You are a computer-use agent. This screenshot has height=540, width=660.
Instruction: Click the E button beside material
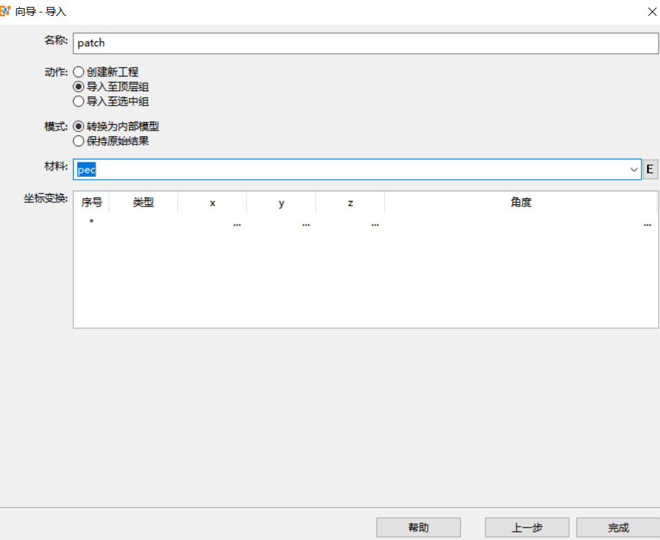tap(650, 169)
